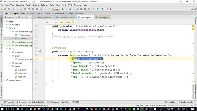Viewport: 197px width, 111px height.
Task: Open the Build menu
Action: (x=52, y=5)
